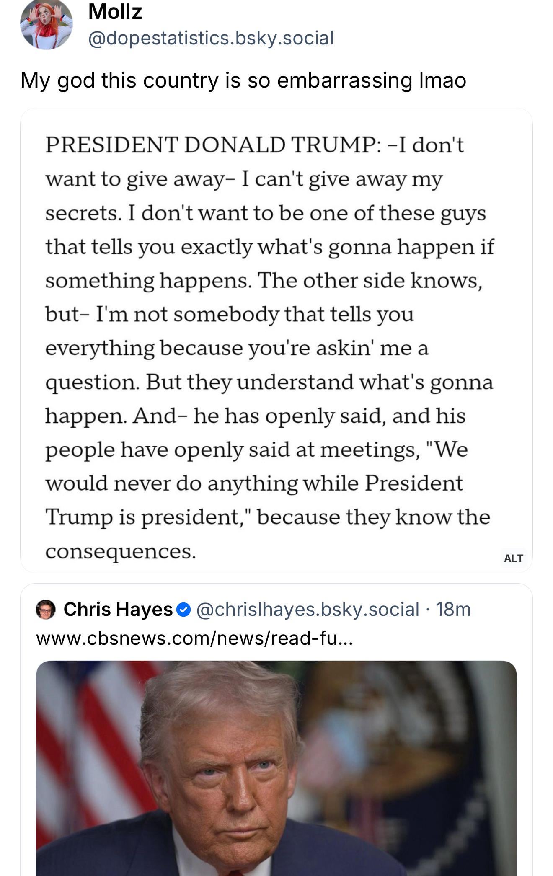Click the blue verified checkmark badge

click(183, 610)
